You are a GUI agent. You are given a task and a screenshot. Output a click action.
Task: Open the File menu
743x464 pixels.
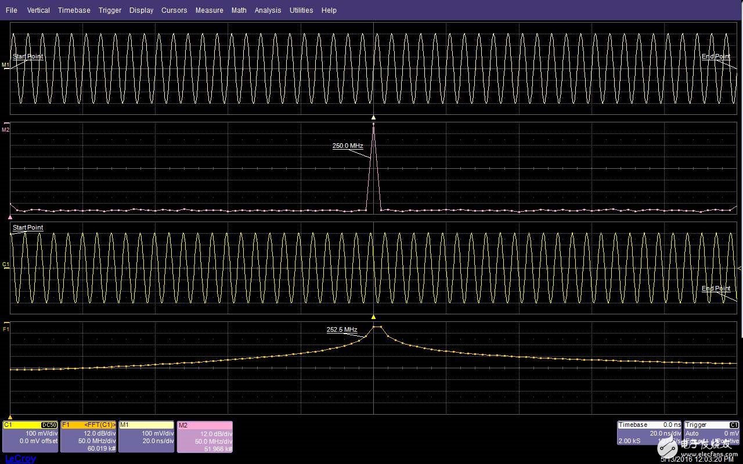click(11, 10)
